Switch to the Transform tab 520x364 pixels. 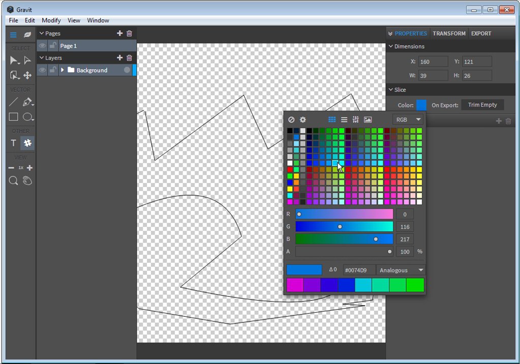449,34
